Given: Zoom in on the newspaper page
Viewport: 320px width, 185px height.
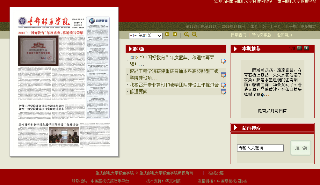Looking at the screenshot, I should (x=187, y=34).
